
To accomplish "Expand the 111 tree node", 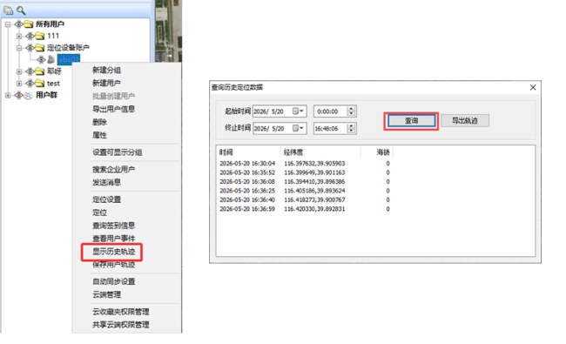I will click(x=19, y=36).
